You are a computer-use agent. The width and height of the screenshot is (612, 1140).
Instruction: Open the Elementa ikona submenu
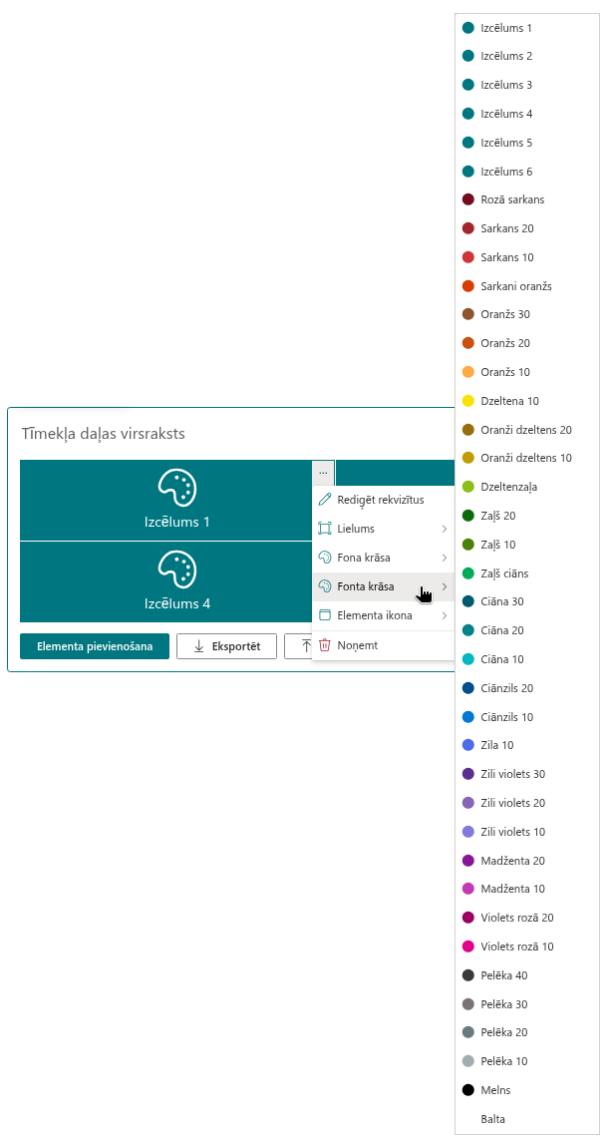tap(383, 615)
